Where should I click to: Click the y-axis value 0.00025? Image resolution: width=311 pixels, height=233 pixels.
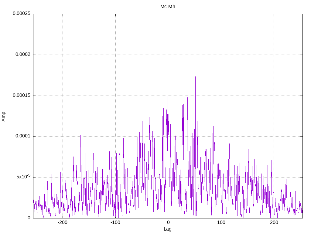pos(22,13)
